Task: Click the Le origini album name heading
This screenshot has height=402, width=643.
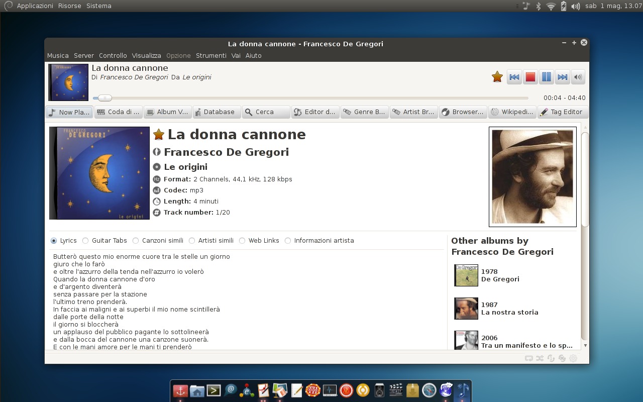Action: tap(185, 167)
